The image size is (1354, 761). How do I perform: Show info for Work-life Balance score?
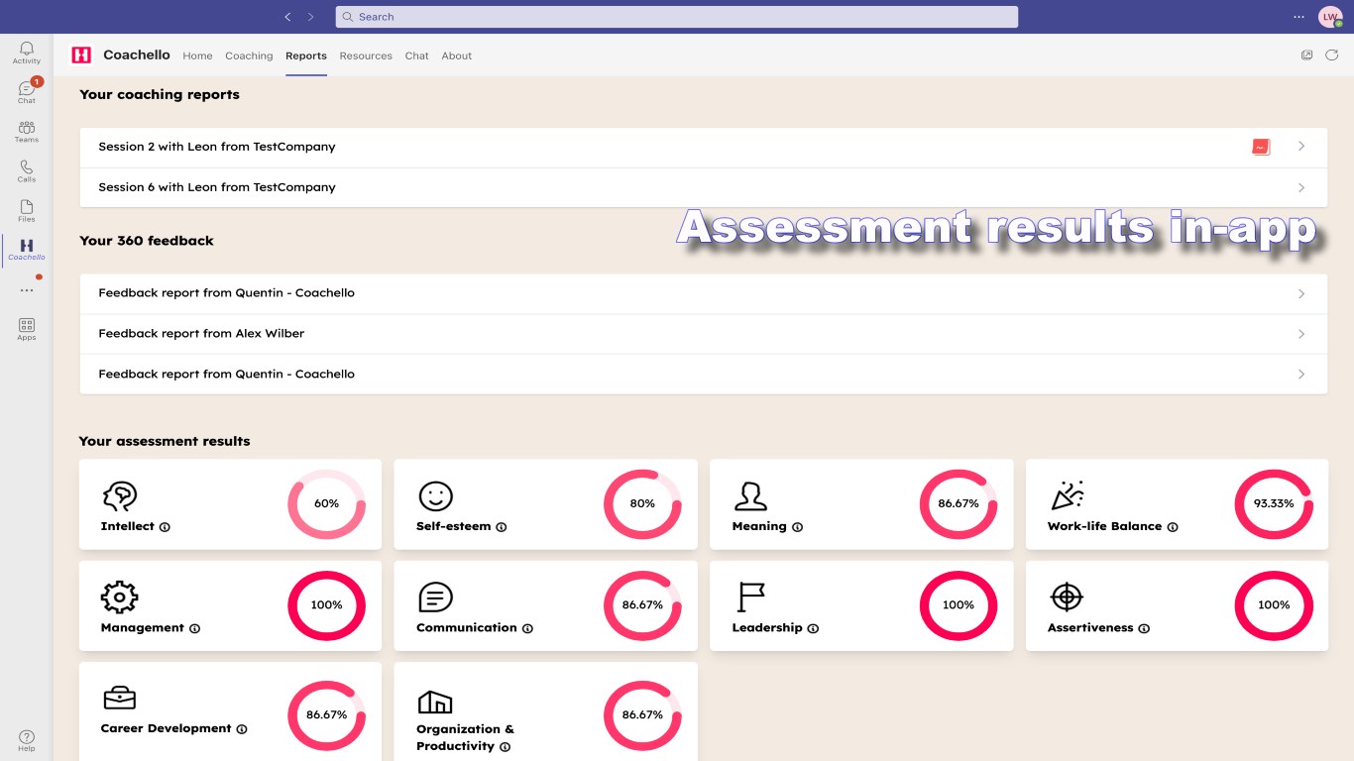[1173, 527]
